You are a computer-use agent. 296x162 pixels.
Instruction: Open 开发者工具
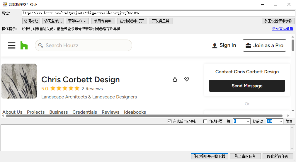click(161, 21)
